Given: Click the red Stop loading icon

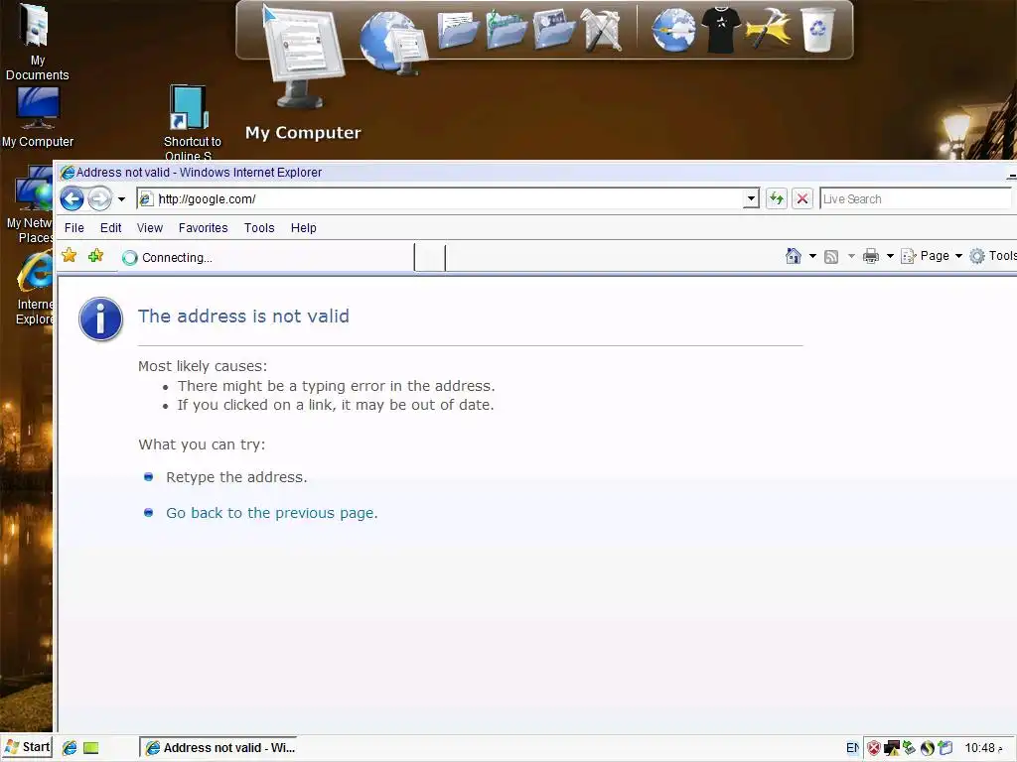Looking at the screenshot, I should pyautogui.click(x=802, y=198).
